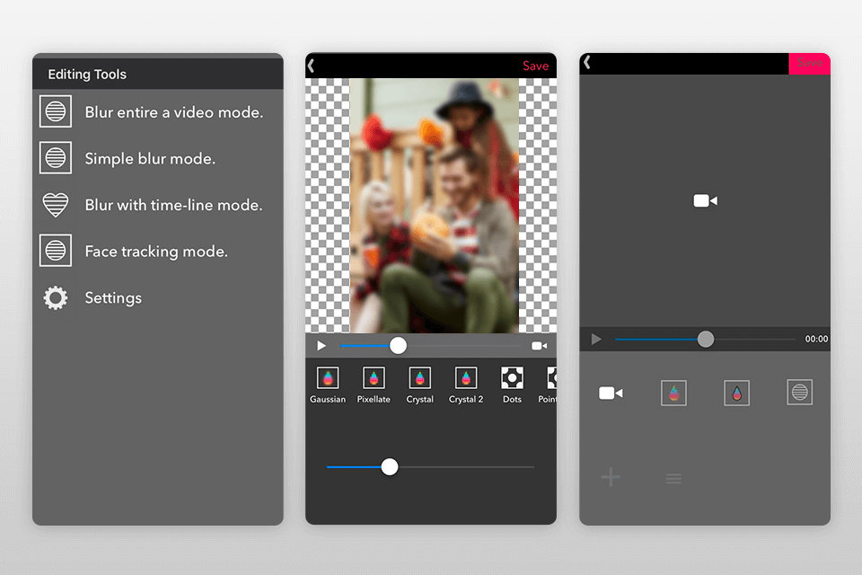862x575 pixels.
Task: Apply the Crystal filter
Action: coord(419,383)
